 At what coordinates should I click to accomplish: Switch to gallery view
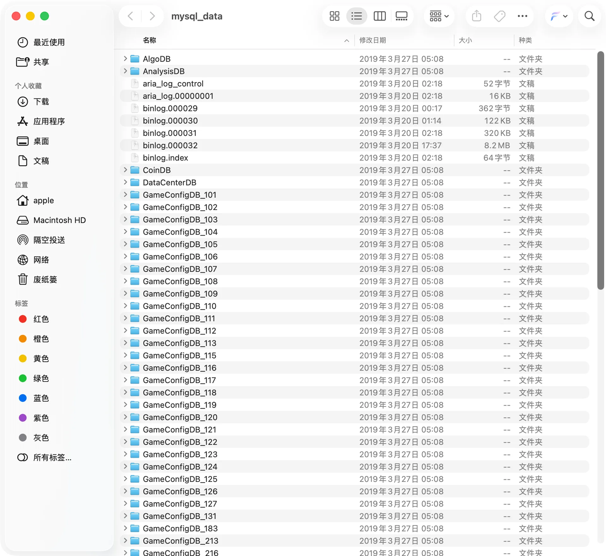pos(401,16)
